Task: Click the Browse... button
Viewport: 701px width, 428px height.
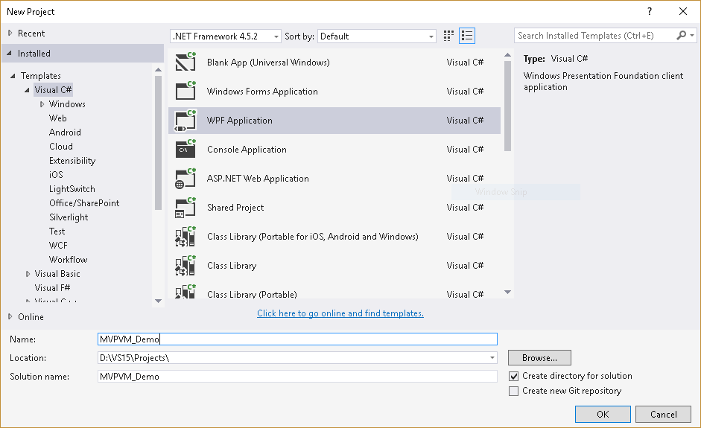Action: click(x=539, y=358)
